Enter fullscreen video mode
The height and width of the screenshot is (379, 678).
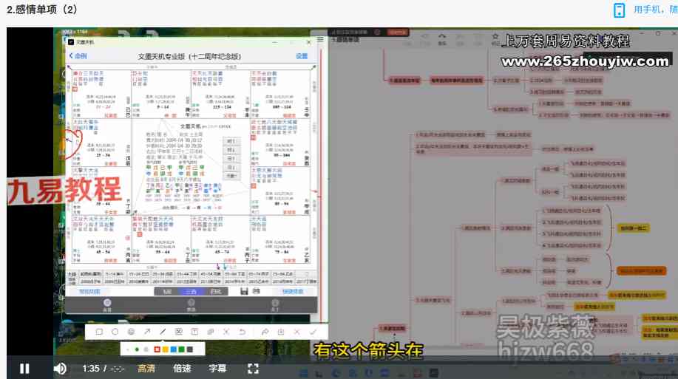pyautogui.click(x=253, y=368)
